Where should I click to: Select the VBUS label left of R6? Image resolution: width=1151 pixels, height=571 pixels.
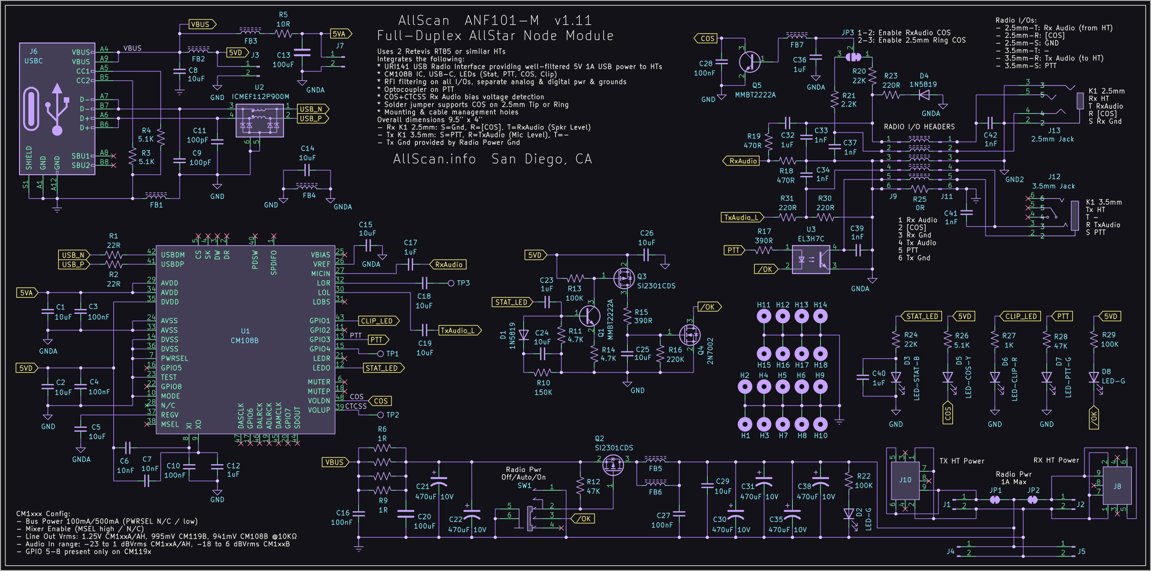[336, 462]
